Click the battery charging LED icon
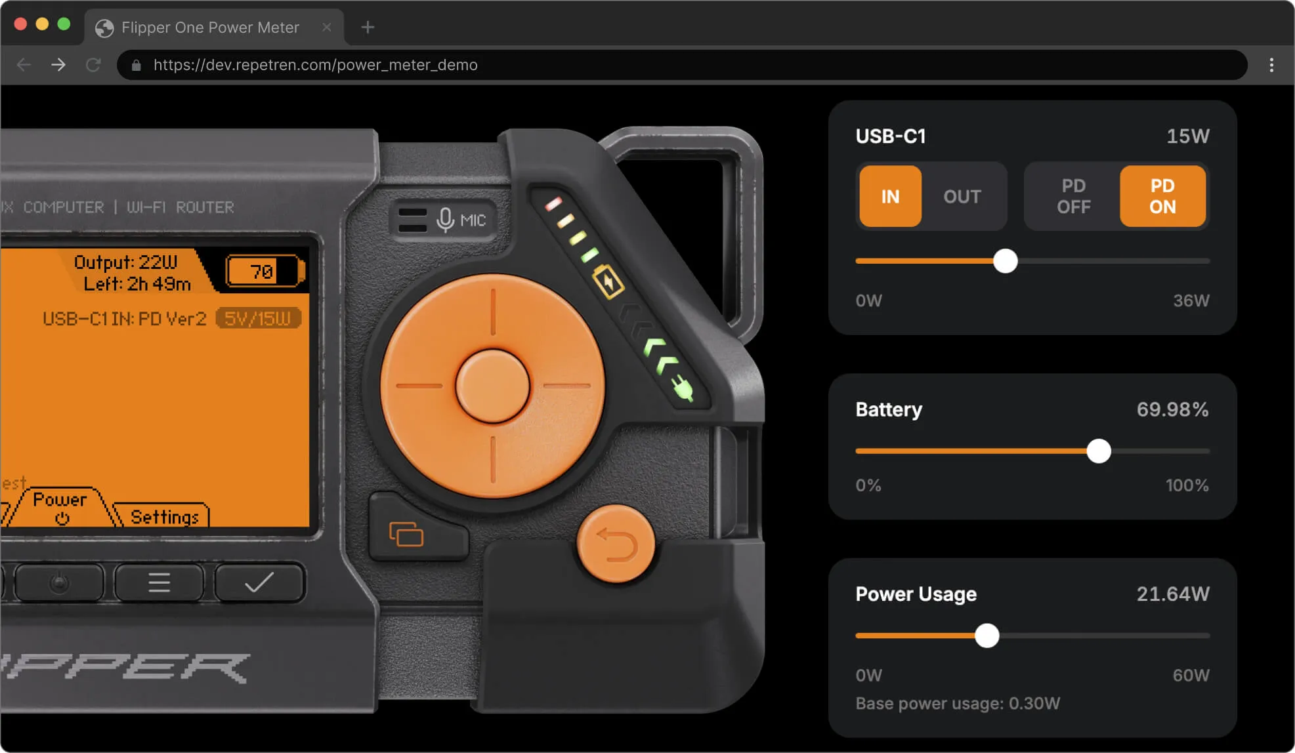 pyautogui.click(x=608, y=282)
